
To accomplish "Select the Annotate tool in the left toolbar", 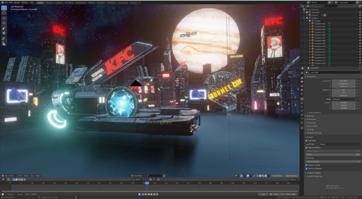I will click(x=4, y=39).
